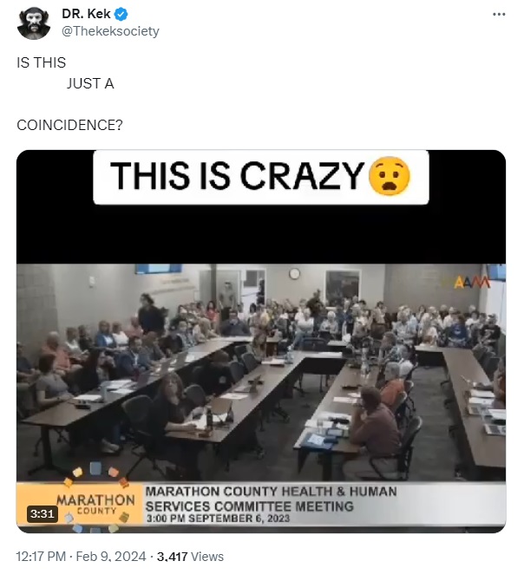
Task: Open the 3,417 Views count
Action: coord(190,557)
